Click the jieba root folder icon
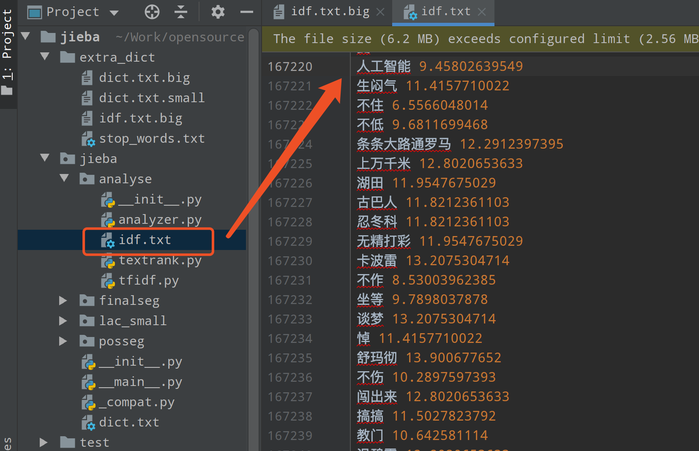Screen dimensions: 699x451 coord(48,37)
